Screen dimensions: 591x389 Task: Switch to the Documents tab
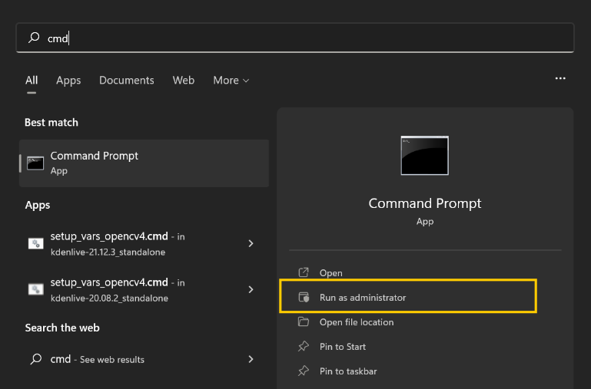(126, 80)
